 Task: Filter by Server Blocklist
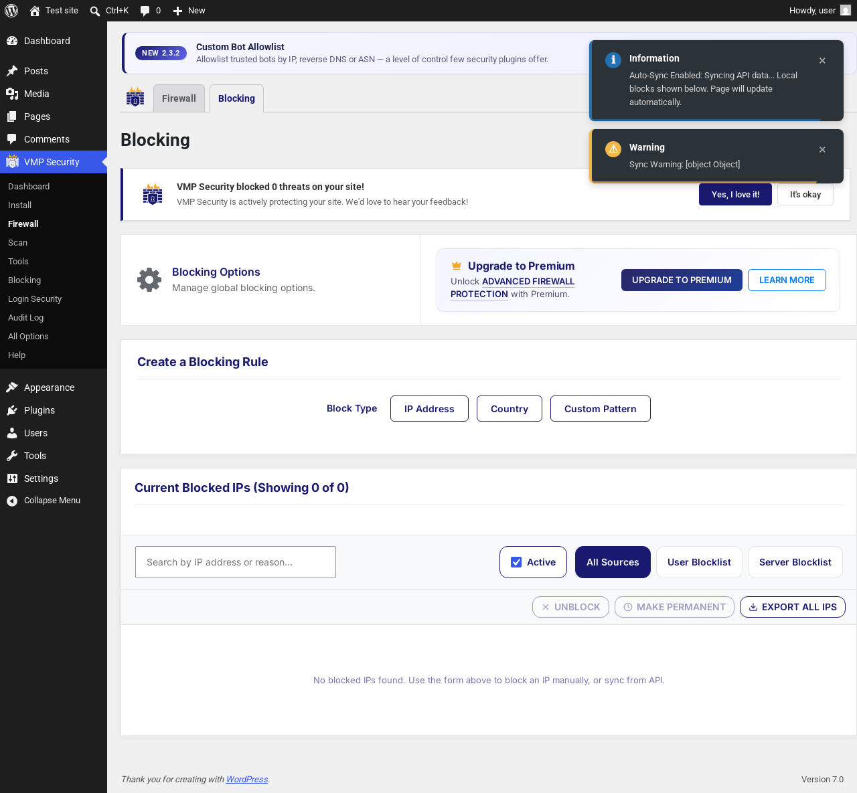pos(795,562)
